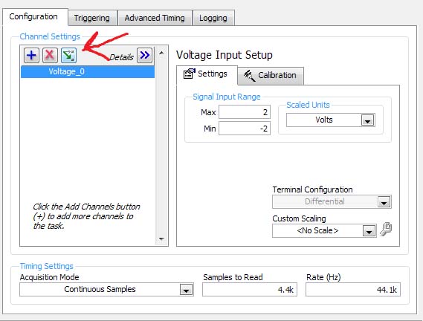This screenshot has width=423, height=321.
Task: Click the Rate (Hz) field
Action: 353,290
